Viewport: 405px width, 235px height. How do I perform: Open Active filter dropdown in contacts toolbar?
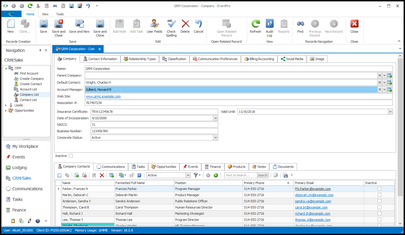(x=188, y=175)
